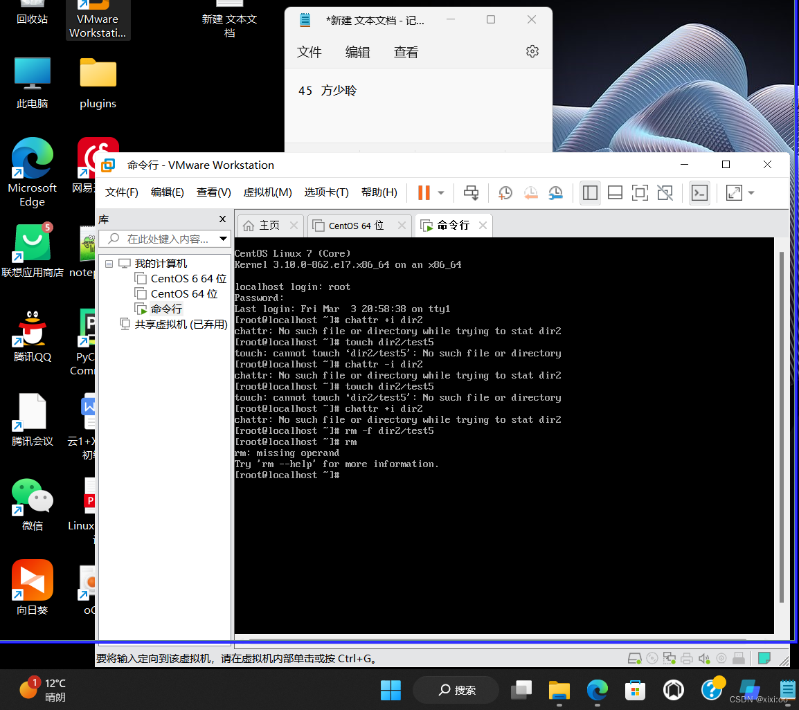Collapse the 我的计算机 tree node
The width and height of the screenshot is (799, 710).
[109, 264]
